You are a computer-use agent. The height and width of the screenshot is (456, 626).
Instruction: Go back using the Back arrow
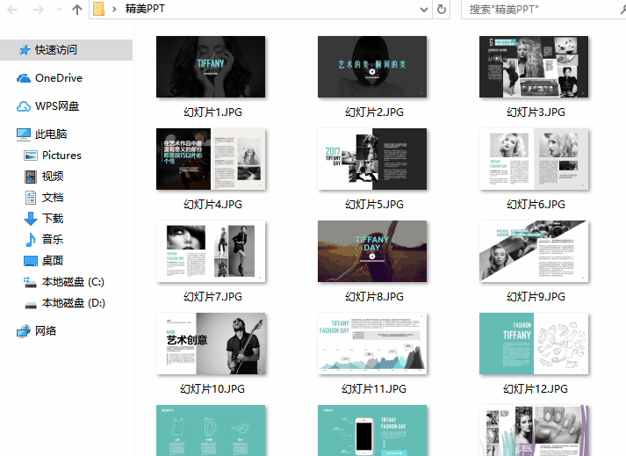click(13, 9)
